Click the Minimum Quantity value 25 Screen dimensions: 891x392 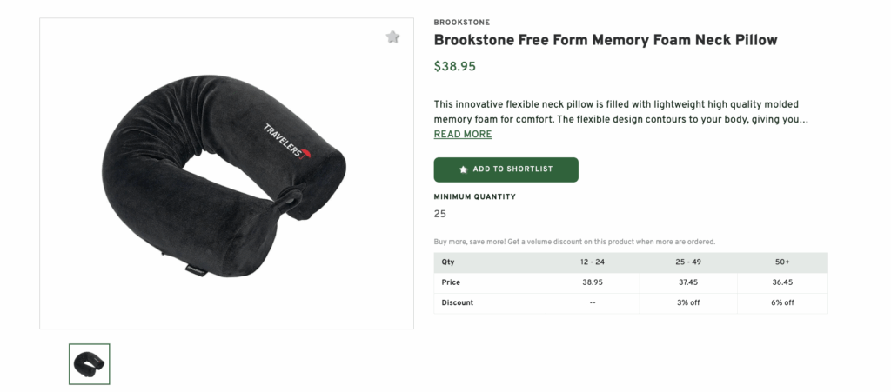(x=439, y=214)
